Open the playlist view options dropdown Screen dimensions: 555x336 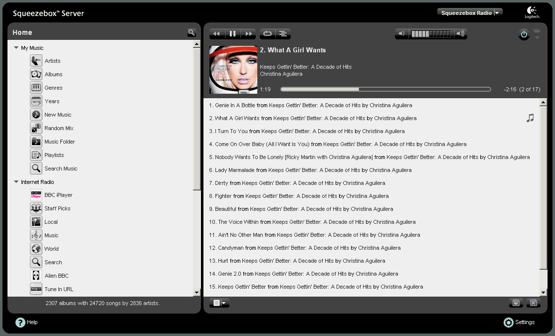[x=219, y=303]
